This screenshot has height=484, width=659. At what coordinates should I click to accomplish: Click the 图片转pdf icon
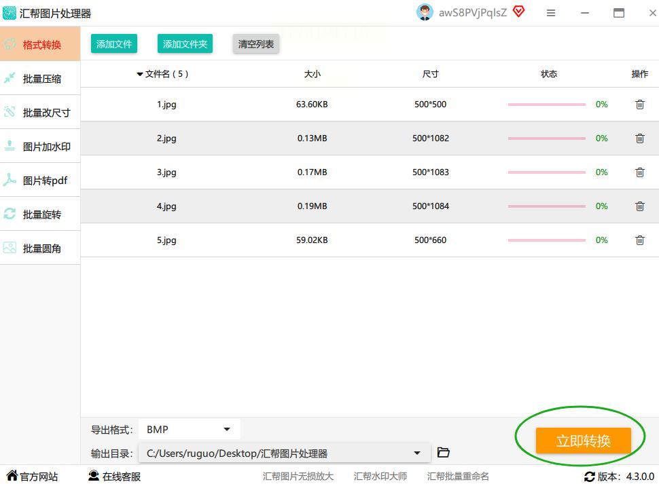pyautogui.click(x=10, y=180)
